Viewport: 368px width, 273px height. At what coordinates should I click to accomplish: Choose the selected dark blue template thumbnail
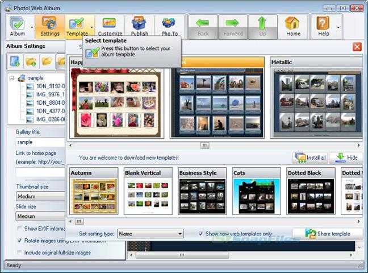[x=217, y=98]
